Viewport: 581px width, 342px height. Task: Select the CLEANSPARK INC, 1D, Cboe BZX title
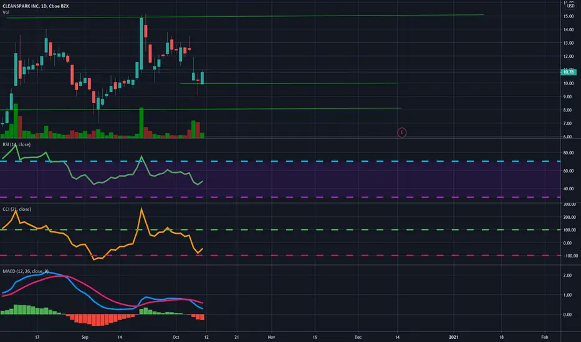36,6
